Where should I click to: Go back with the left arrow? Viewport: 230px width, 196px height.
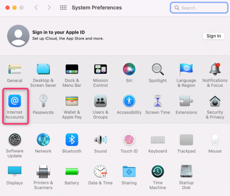click(36, 7)
